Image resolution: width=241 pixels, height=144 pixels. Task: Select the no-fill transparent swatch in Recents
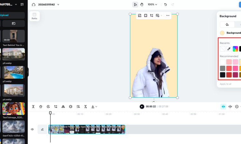click(x=222, y=49)
